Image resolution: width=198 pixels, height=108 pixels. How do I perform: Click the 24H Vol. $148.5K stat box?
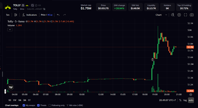(x=135, y=7)
